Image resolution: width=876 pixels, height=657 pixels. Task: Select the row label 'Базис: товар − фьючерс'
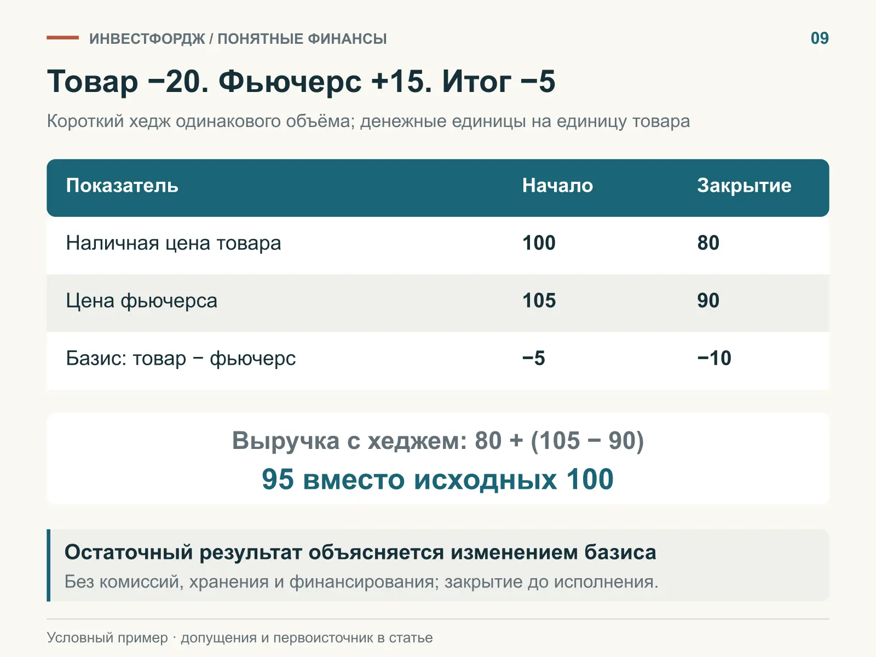tap(181, 358)
